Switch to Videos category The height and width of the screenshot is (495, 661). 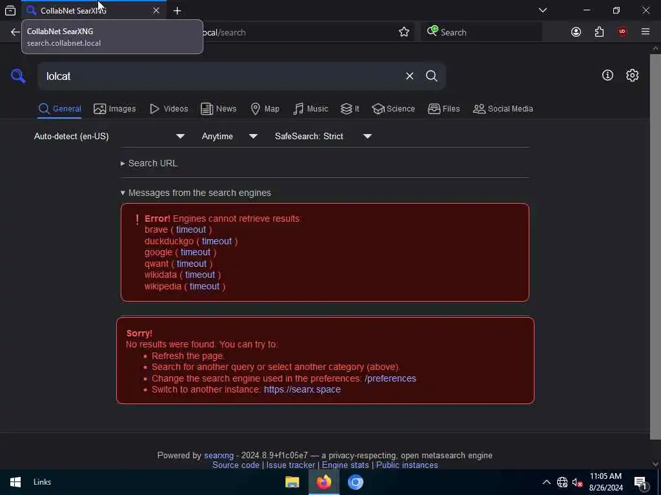[x=168, y=109]
